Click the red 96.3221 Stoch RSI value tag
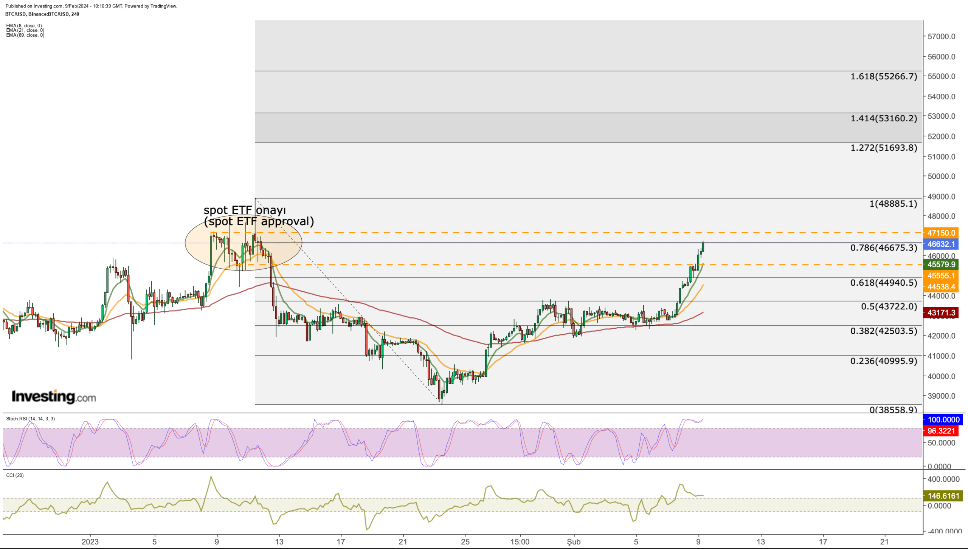This screenshot has height=549, width=968. [x=941, y=431]
